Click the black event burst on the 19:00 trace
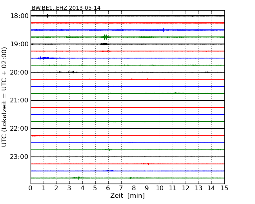 (104, 44)
